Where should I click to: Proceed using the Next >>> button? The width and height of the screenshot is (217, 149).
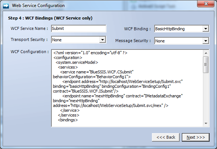196,137
